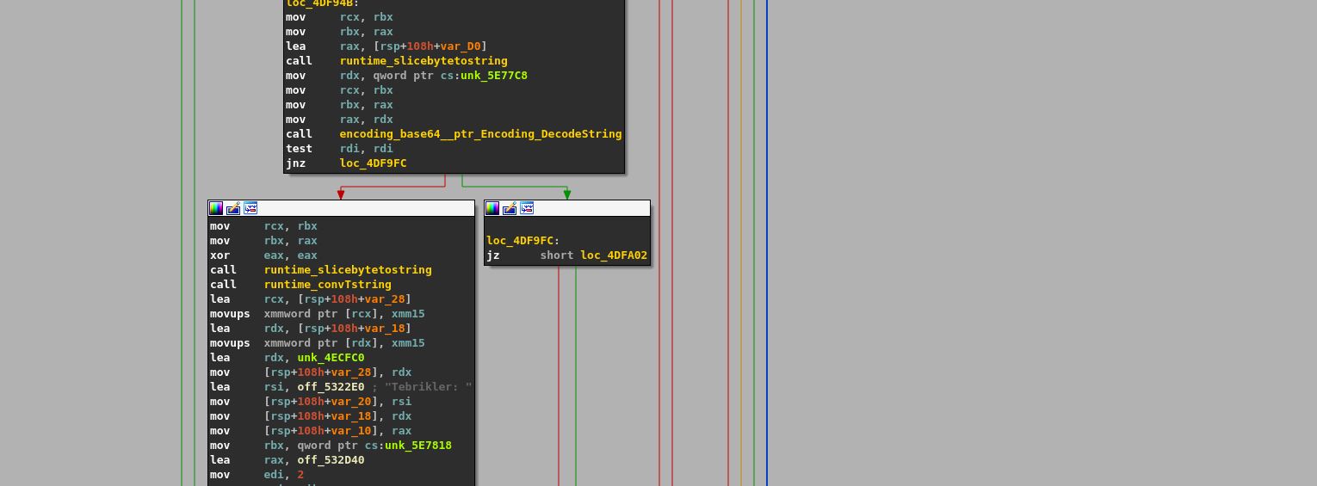Click the edit comment icon on the loc_4DF9FC block
This screenshot has height=486, width=1317.
coord(510,208)
